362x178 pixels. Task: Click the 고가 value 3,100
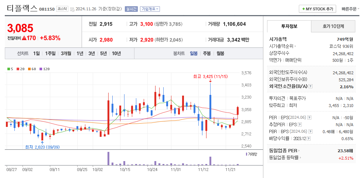[147, 24]
